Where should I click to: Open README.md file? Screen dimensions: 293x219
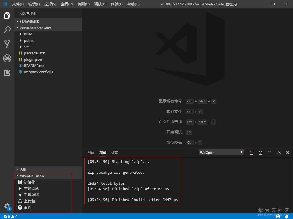pos(48,66)
